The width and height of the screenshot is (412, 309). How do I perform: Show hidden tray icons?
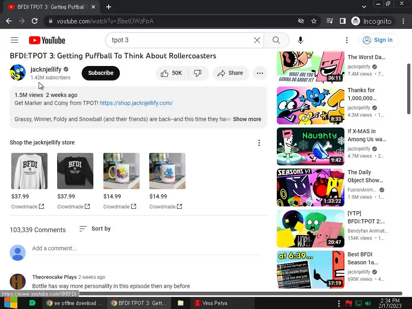[x=339, y=303]
